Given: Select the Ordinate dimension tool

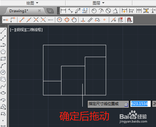Looking at the screenshot, I should click(85, 11).
